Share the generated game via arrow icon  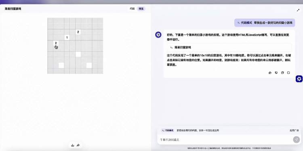[78, 145]
